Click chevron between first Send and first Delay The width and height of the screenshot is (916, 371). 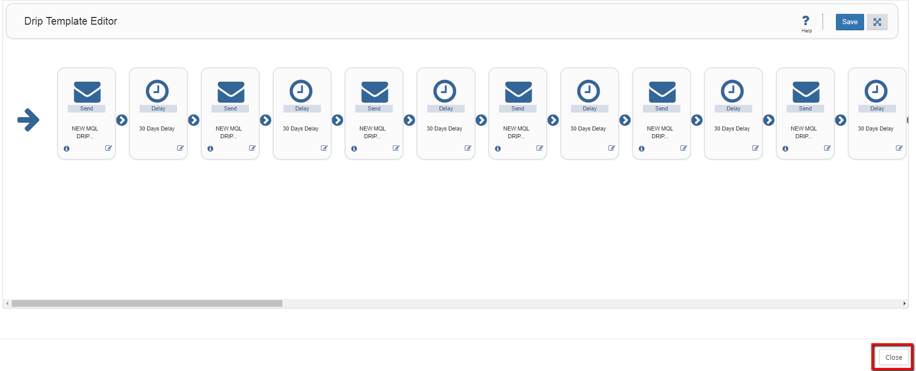point(122,120)
